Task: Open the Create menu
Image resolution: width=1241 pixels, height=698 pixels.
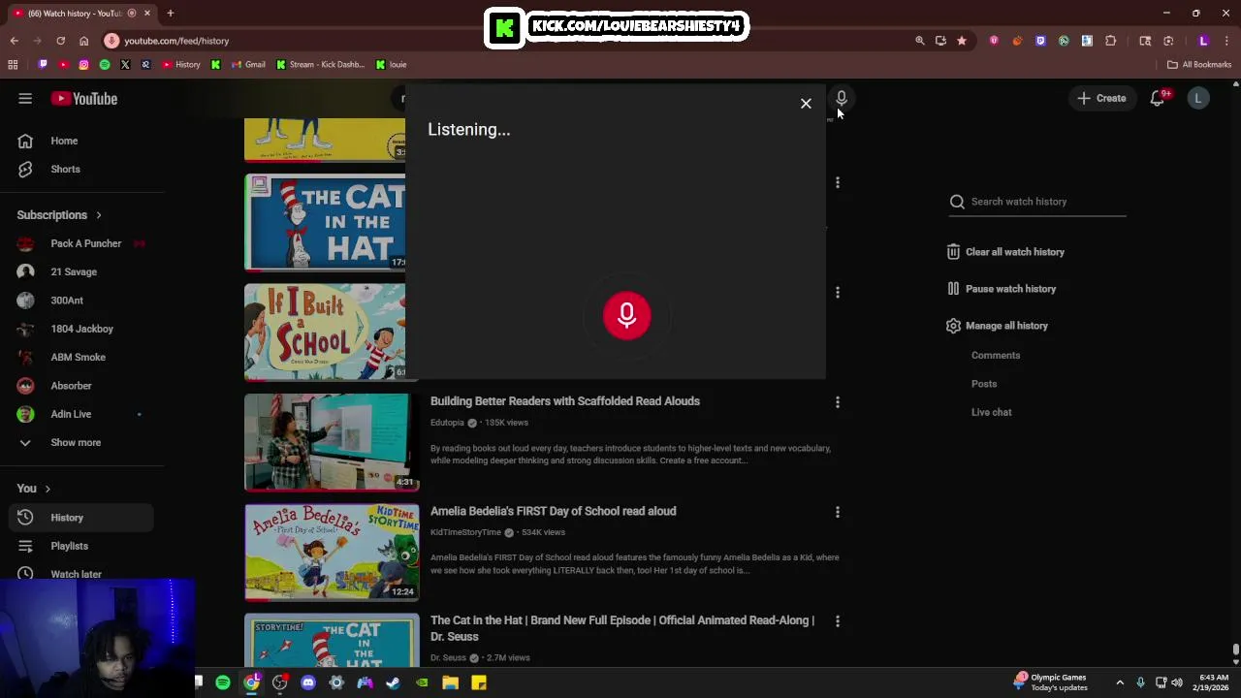Action: pos(1101,98)
